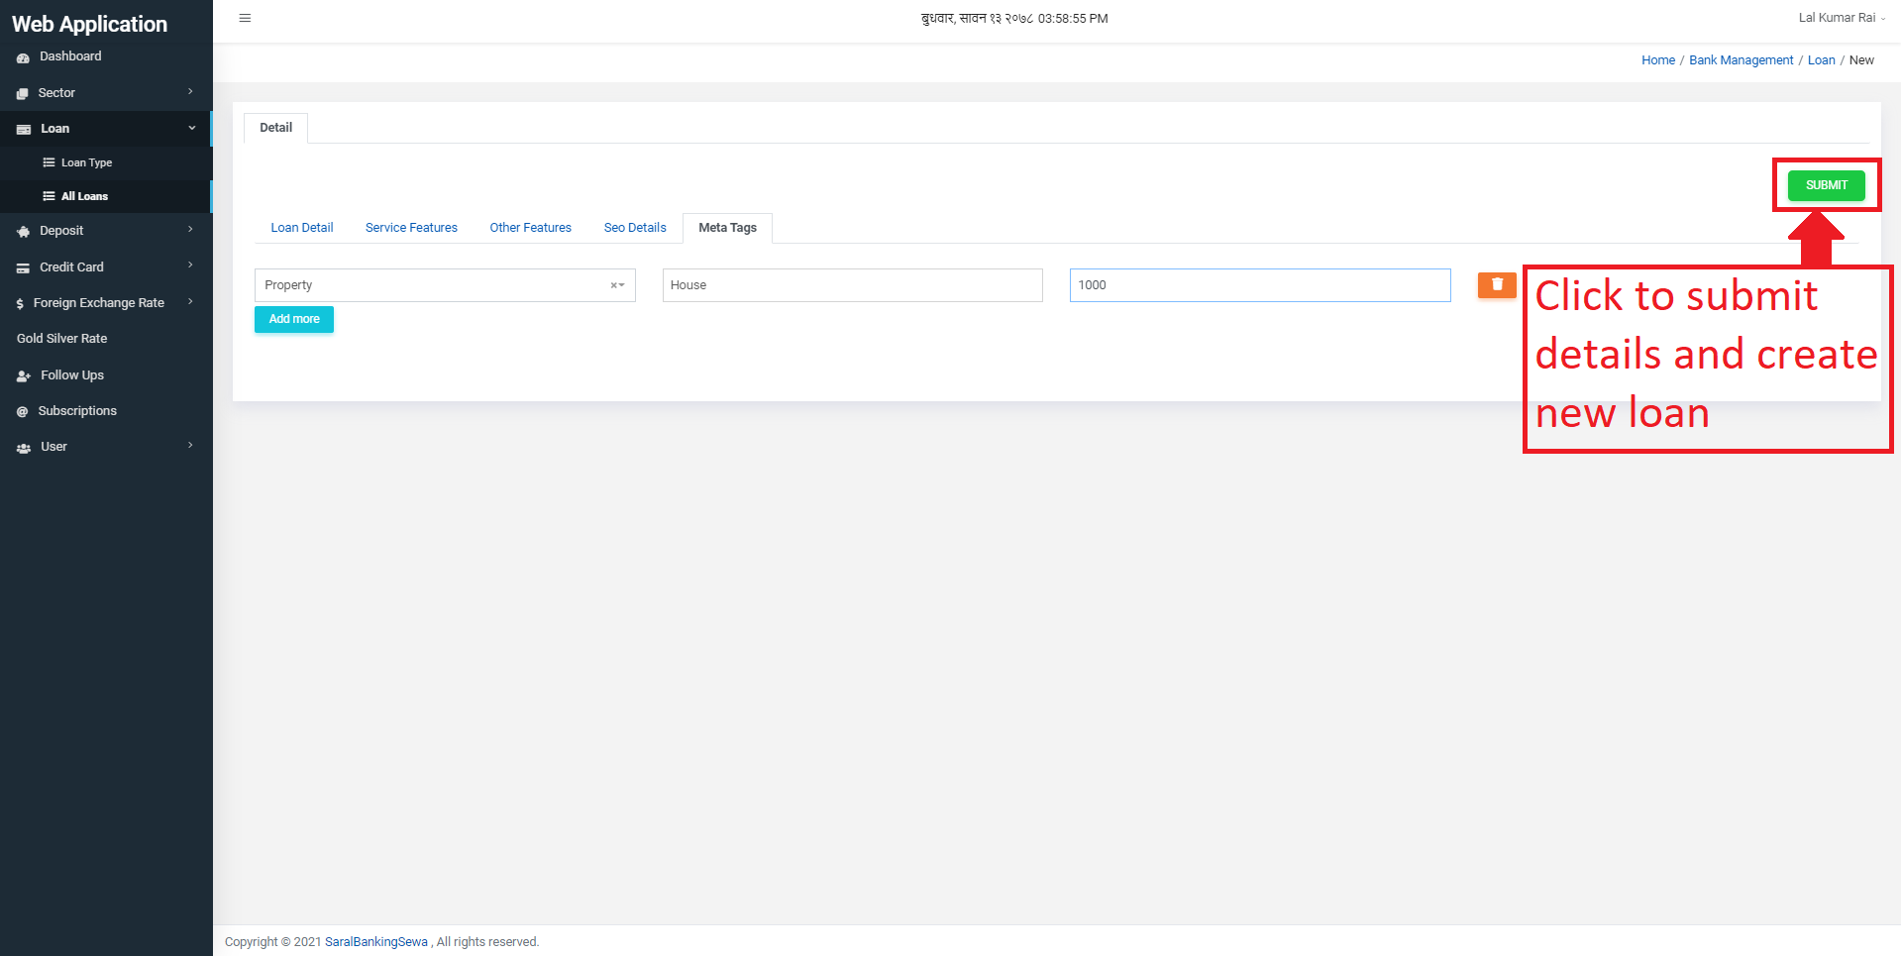This screenshot has width=1901, height=956.
Task: Click the User group icon in sidebar
Action: pos(24,448)
